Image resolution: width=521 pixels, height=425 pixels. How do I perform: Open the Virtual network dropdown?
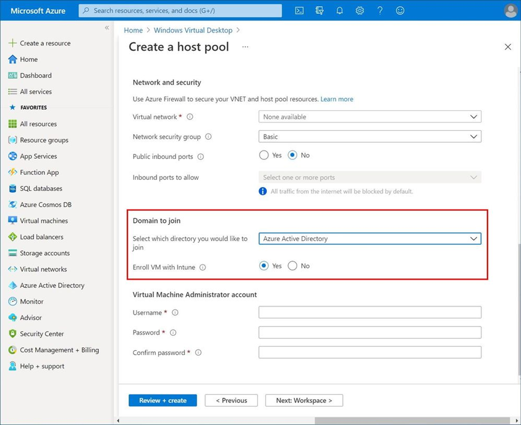(x=370, y=117)
